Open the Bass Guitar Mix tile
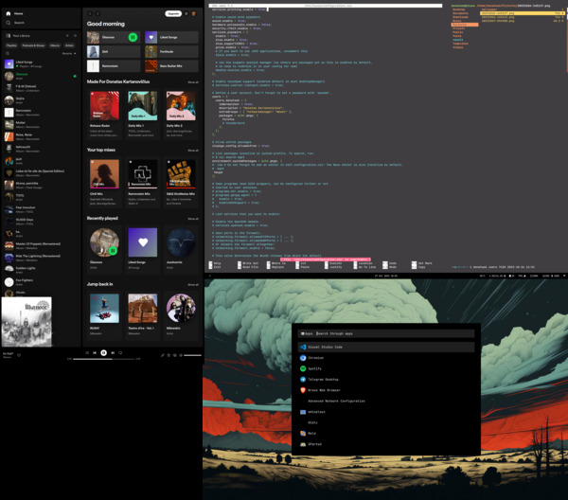The image size is (568, 500). [171, 66]
